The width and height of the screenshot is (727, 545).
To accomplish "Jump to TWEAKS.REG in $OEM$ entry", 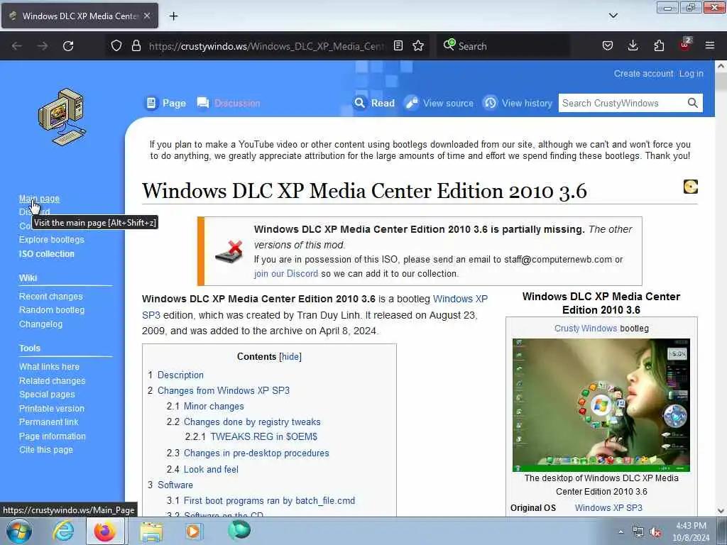I will tap(264, 436).
